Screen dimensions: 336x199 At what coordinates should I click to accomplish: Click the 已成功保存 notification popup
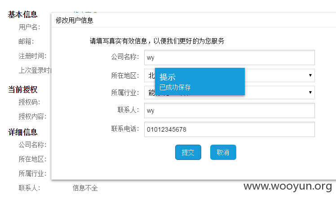[x=200, y=81]
